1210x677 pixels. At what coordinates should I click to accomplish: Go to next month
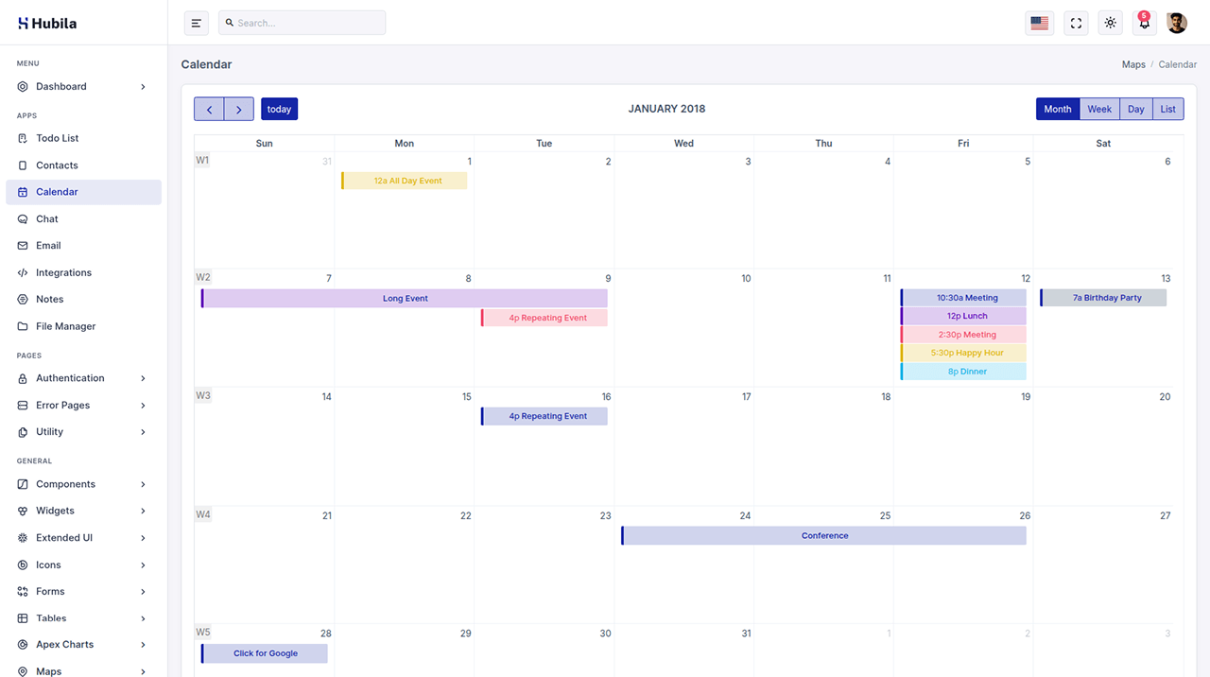[x=239, y=109]
